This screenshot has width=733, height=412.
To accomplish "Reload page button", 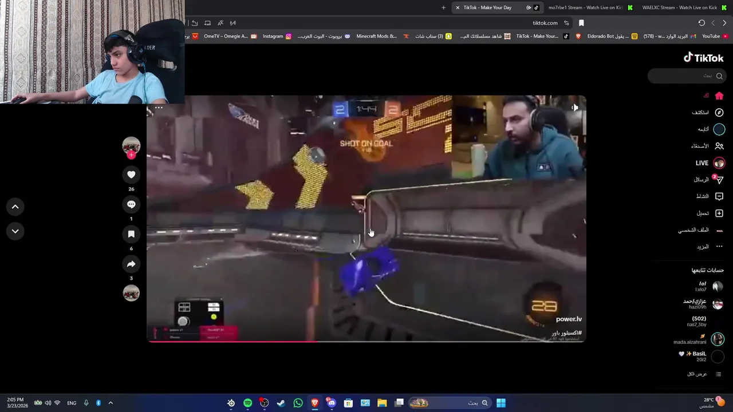I will tap(702, 23).
